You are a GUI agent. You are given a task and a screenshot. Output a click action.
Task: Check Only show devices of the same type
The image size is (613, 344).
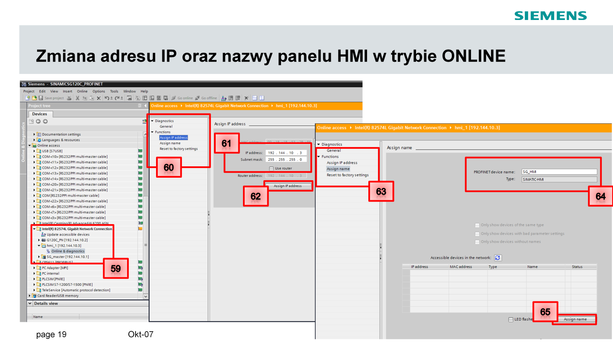click(477, 225)
